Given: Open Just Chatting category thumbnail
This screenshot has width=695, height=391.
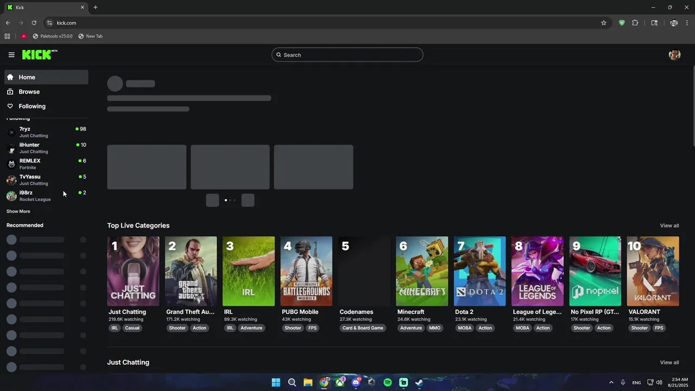Looking at the screenshot, I should 133,271.
